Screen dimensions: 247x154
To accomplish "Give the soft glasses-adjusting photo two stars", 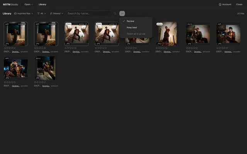I will click(220, 48).
